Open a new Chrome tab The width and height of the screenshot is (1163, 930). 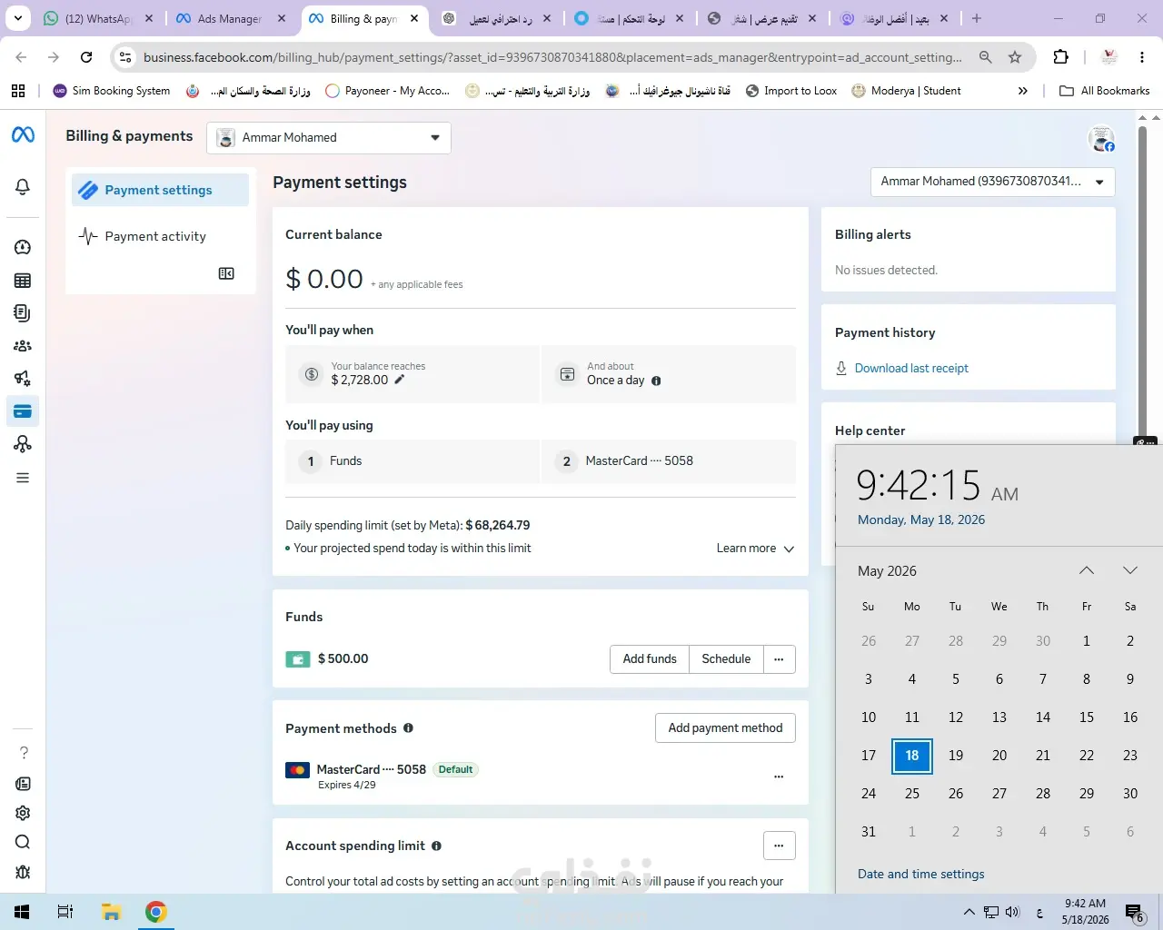977,18
